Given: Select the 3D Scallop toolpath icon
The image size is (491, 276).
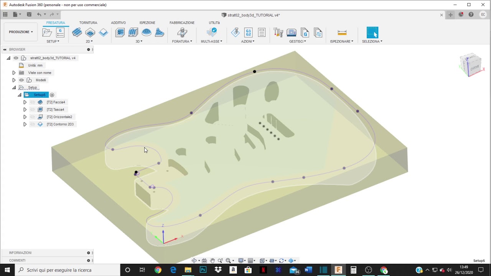Looking at the screenshot, I should pyautogui.click(x=146, y=33).
